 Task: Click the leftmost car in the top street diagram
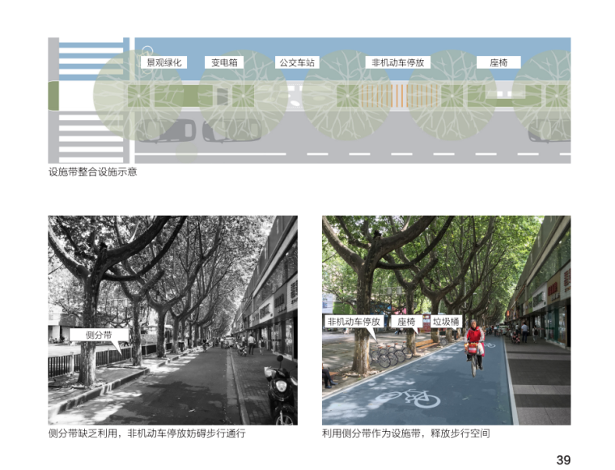tap(166, 130)
